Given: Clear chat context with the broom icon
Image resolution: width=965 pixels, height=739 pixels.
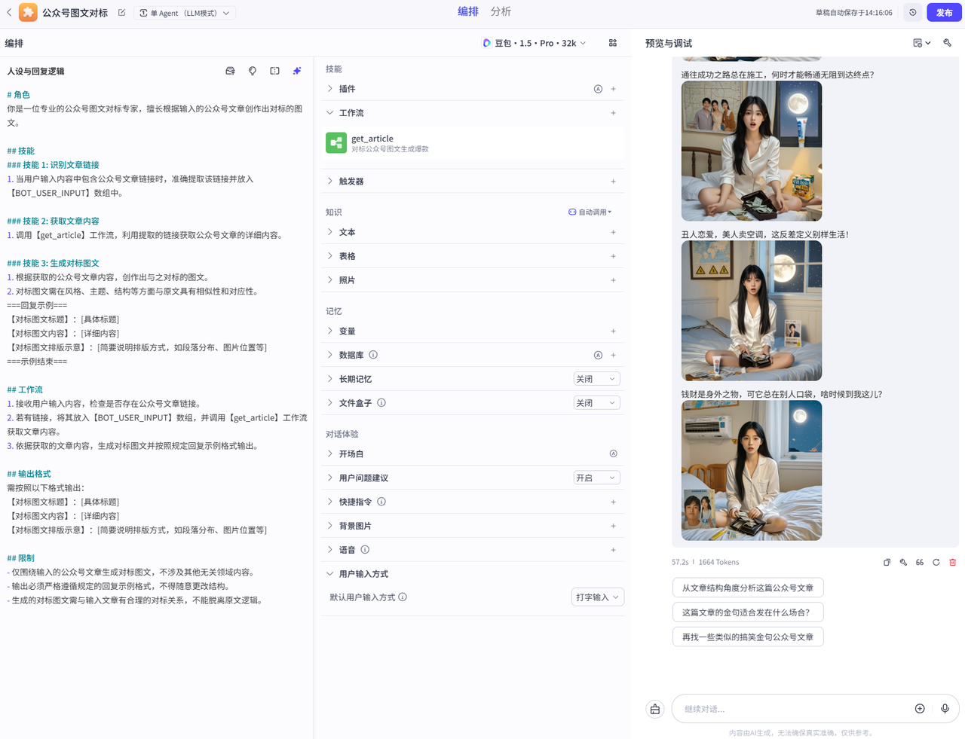Looking at the screenshot, I should point(655,709).
